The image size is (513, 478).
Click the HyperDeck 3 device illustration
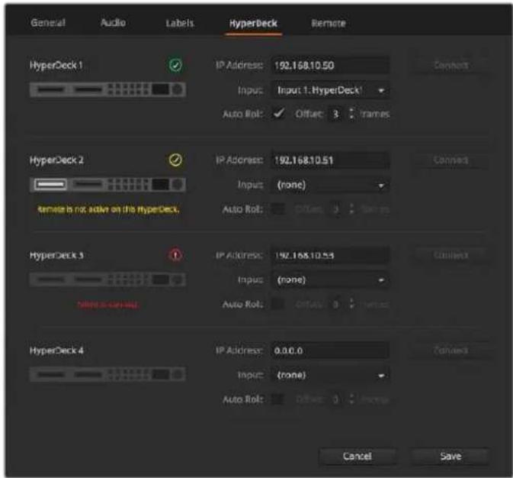coord(108,279)
